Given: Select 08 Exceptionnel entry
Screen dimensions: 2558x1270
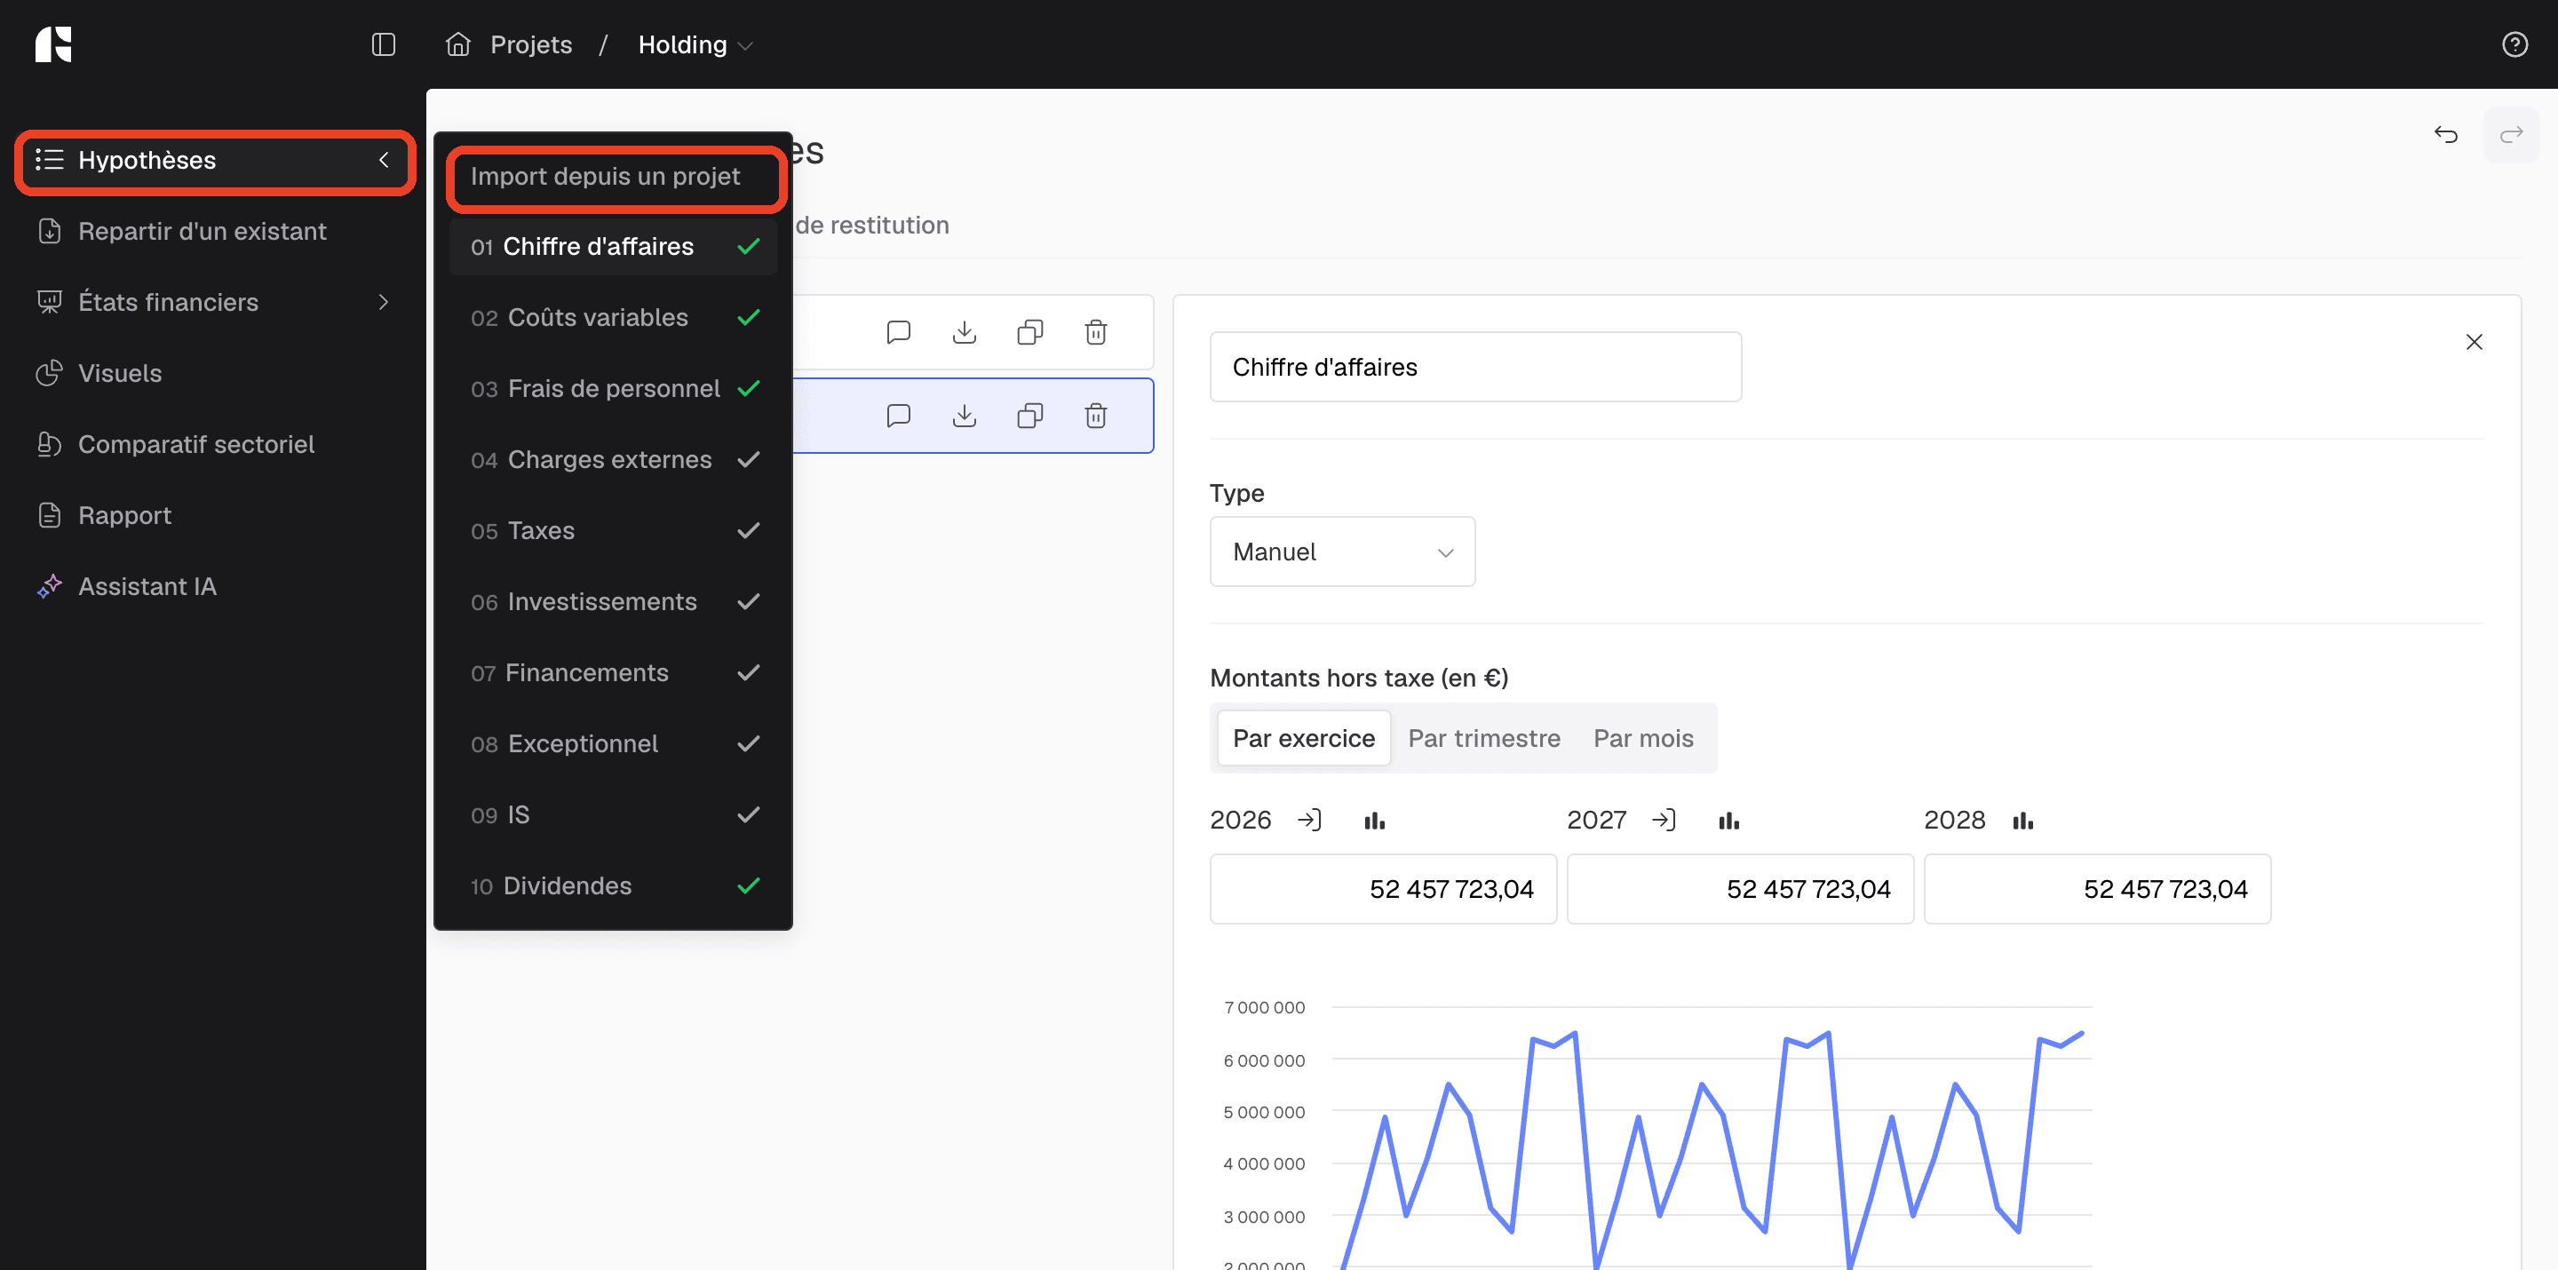Looking at the screenshot, I should point(613,743).
